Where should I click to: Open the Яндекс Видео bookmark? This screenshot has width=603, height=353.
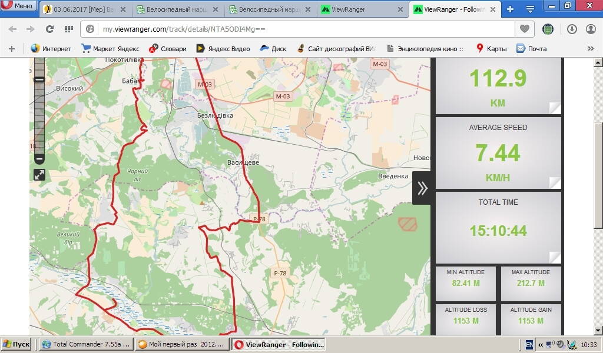223,49
